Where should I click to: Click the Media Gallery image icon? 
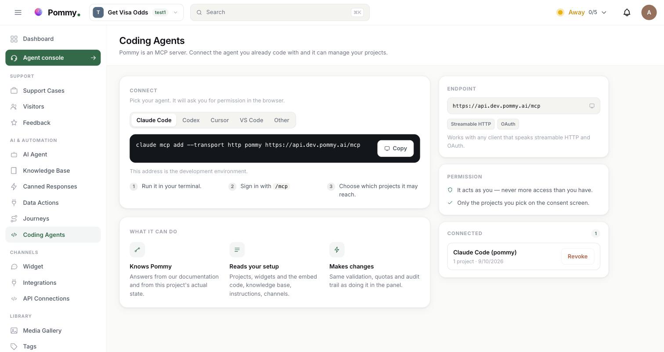coord(14,330)
